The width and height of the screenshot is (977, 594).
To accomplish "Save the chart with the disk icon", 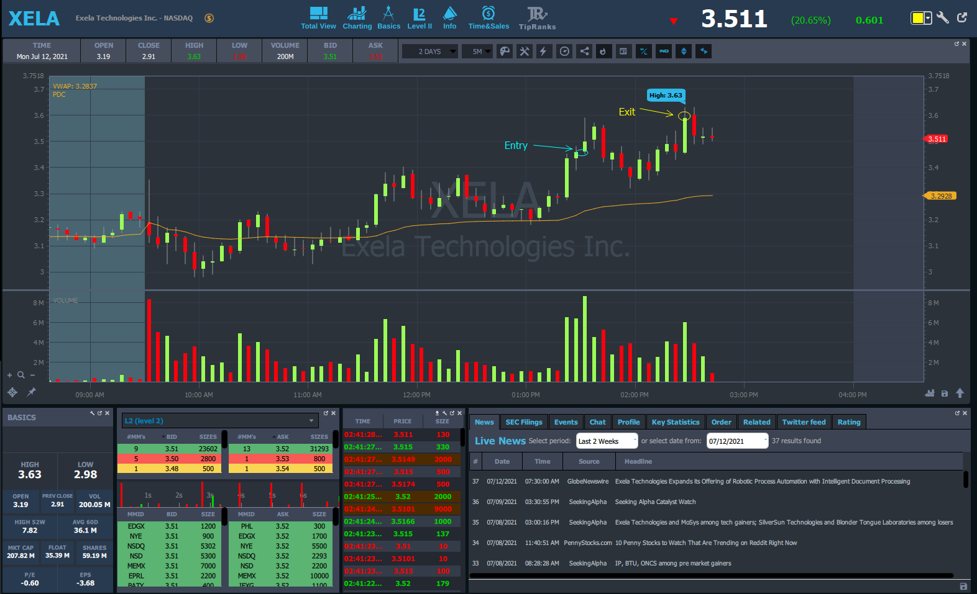I will click(945, 394).
